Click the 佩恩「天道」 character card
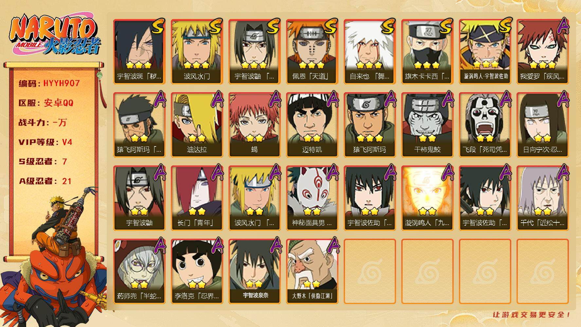Image resolution: width=581 pixels, height=327 pixels. 312,52
